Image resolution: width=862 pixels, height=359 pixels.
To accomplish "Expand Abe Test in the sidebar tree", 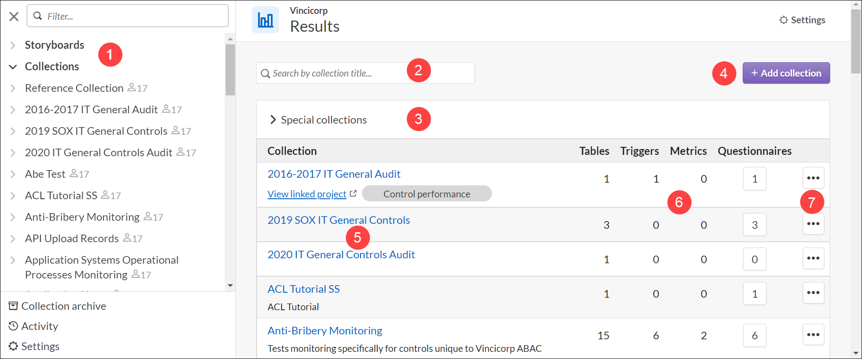I will pos(13,174).
